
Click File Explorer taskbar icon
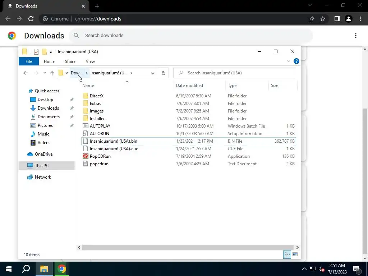pos(44,269)
